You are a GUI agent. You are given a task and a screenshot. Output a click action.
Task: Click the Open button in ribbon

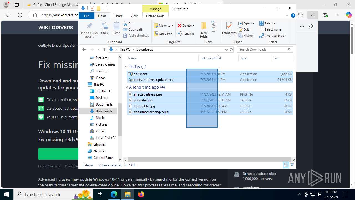[245, 23]
